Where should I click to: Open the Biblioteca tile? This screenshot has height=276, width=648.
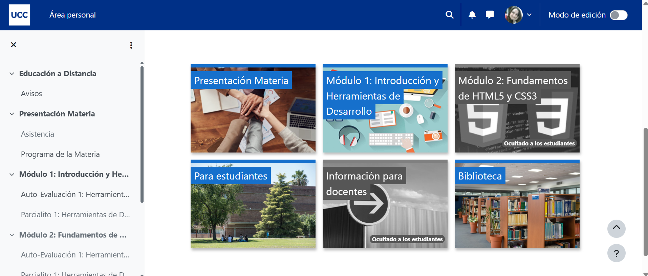click(x=517, y=204)
